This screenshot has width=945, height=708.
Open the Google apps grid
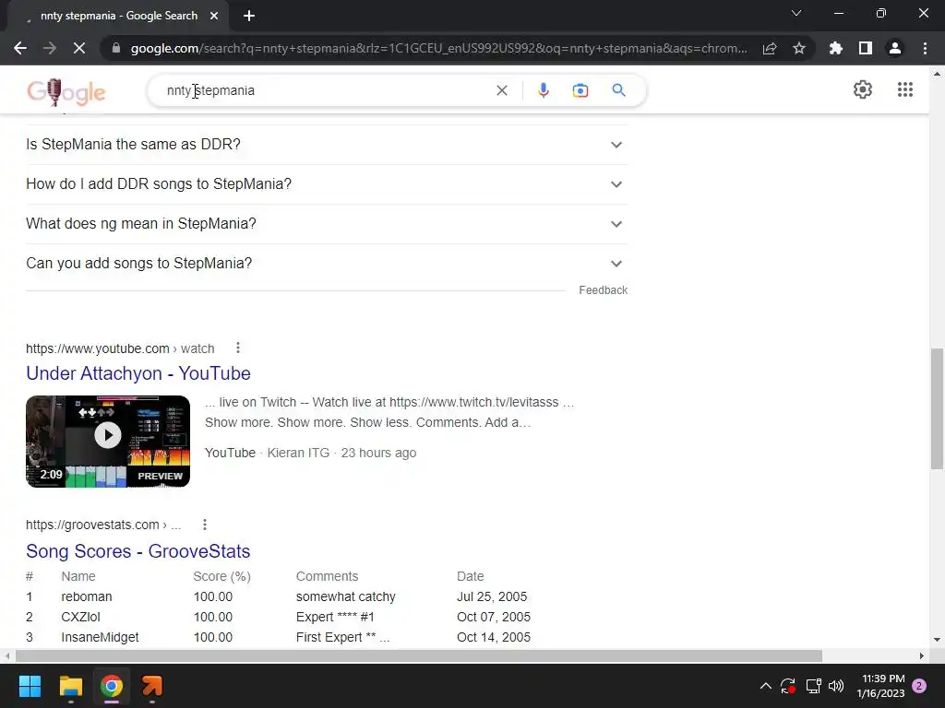[904, 89]
